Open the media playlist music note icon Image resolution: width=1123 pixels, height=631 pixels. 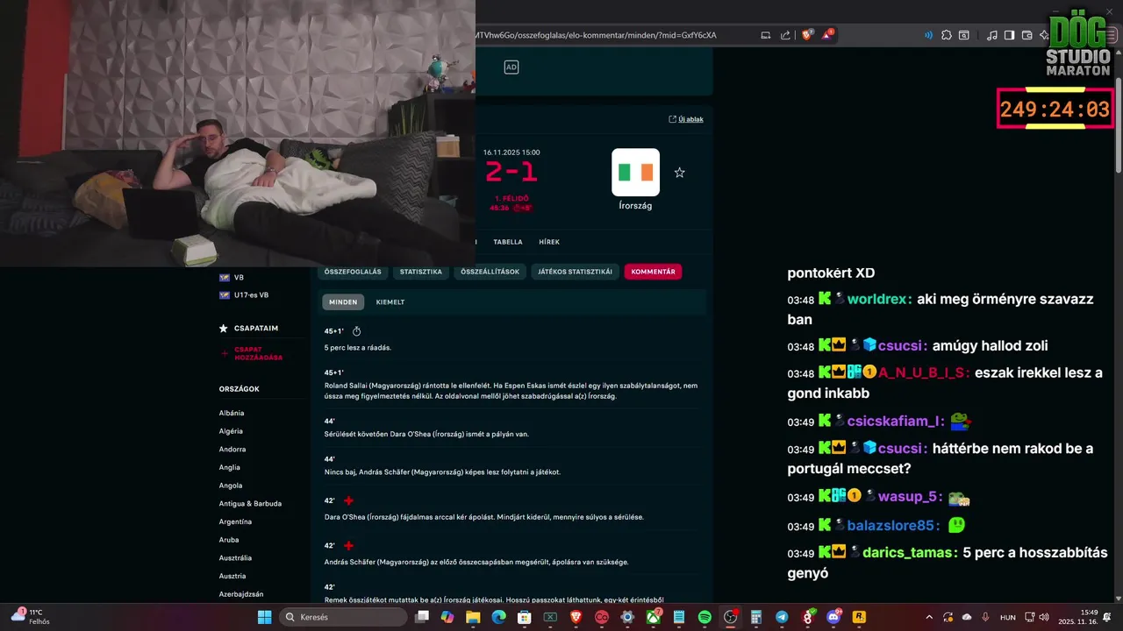(991, 35)
